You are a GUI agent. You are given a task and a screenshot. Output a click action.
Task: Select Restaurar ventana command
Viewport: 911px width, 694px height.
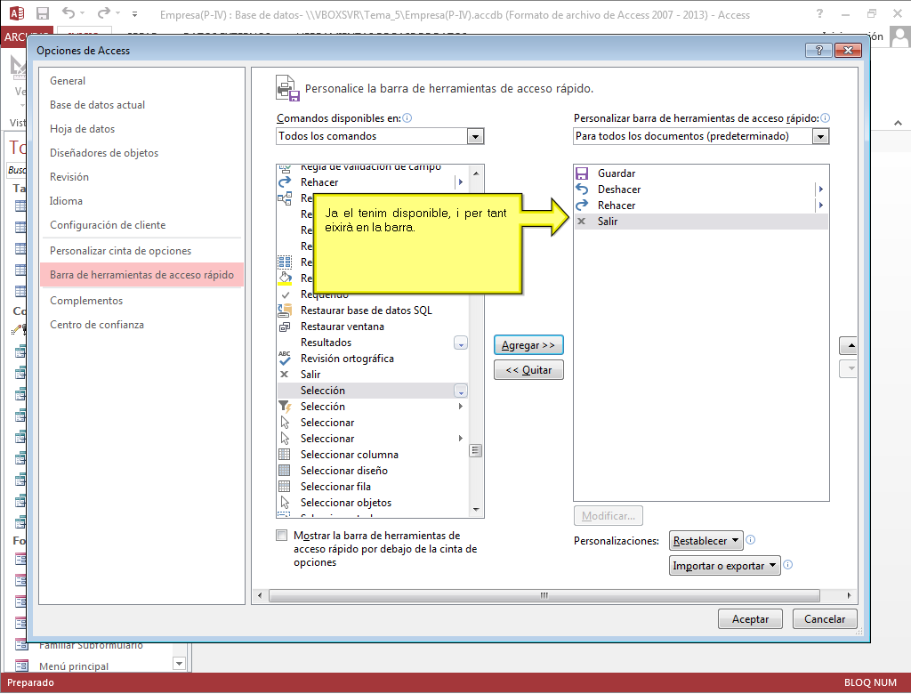[x=373, y=327]
